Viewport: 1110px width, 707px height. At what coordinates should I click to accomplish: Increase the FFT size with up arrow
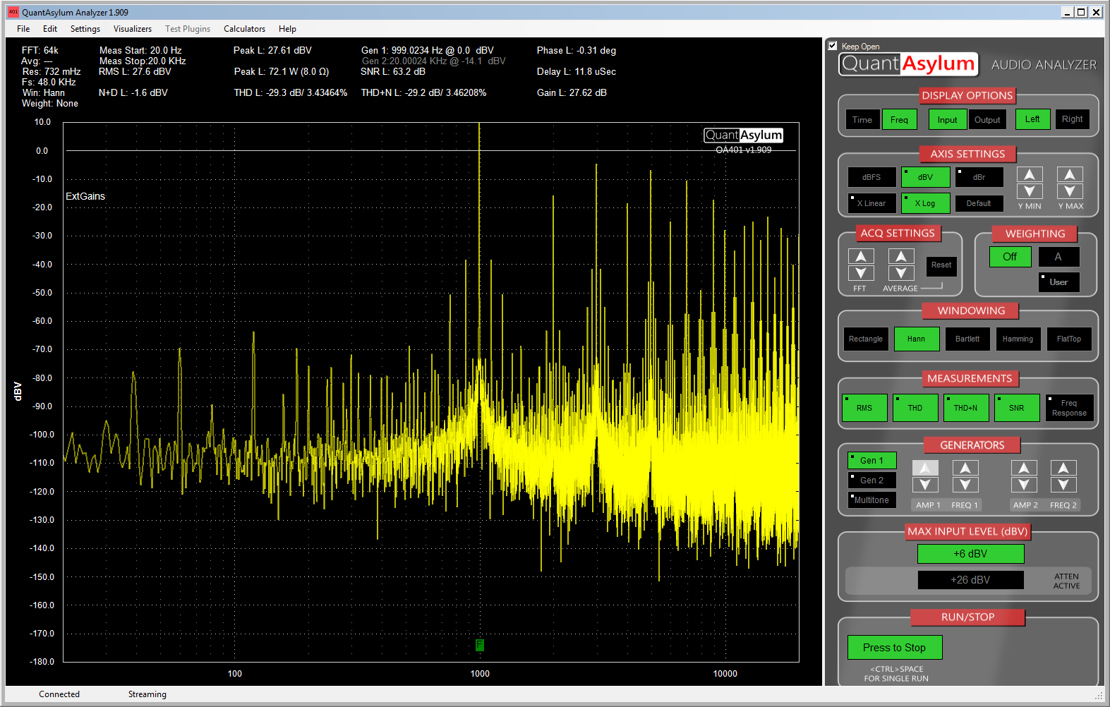click(861, 256)
